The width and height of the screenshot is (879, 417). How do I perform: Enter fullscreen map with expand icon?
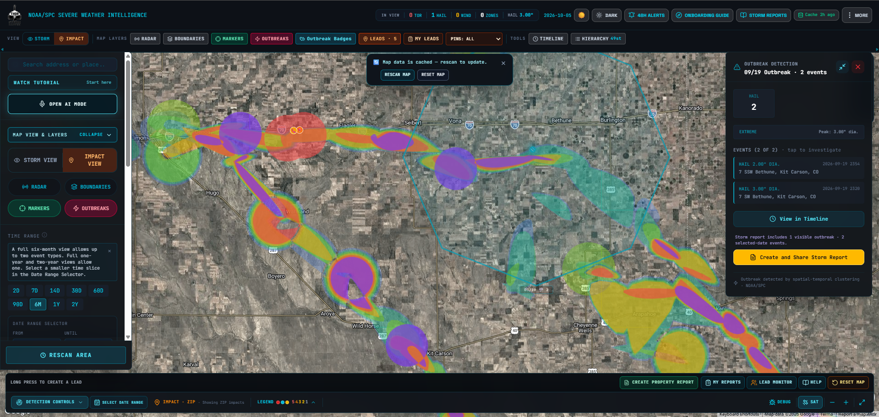point(862,402)
